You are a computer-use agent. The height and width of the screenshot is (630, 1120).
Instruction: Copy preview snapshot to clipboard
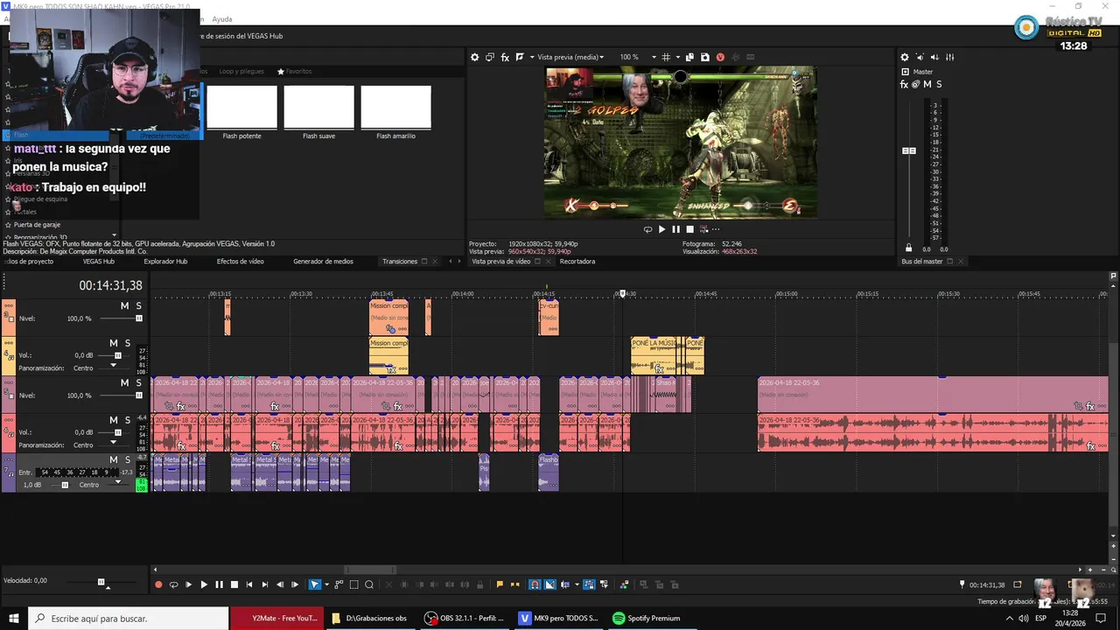[x=689, y=57]
